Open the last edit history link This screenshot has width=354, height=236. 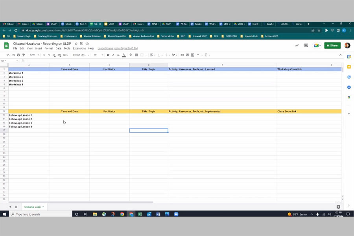click(x=118, y=48)
